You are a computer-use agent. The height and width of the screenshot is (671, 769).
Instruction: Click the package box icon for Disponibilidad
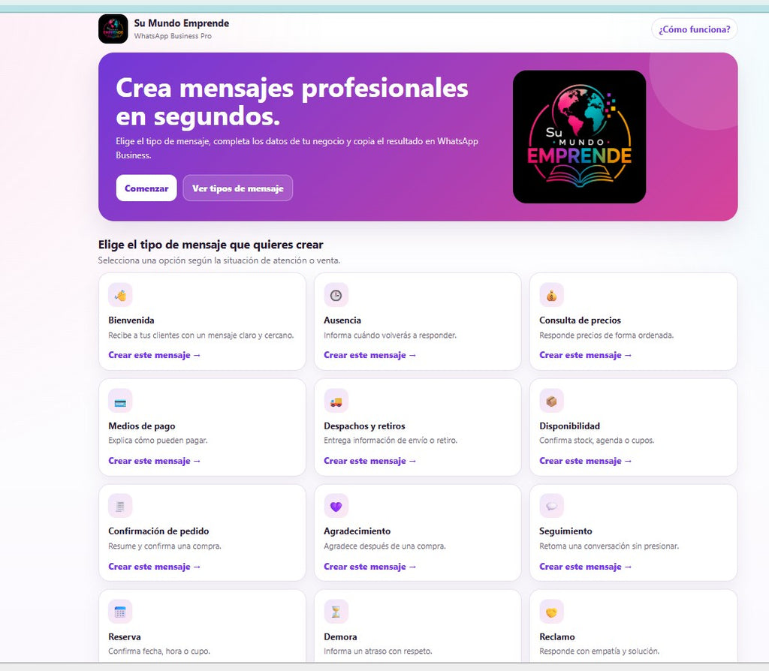[x=551, y=401]
